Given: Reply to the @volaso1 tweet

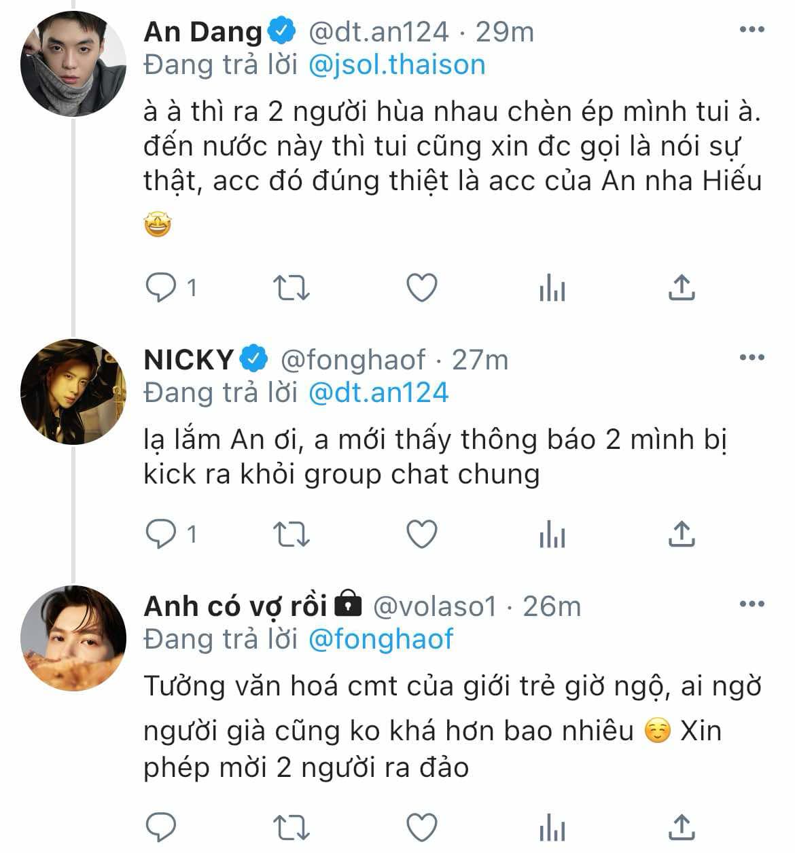Looking at the screenshot, I should (x=162, y=827).
